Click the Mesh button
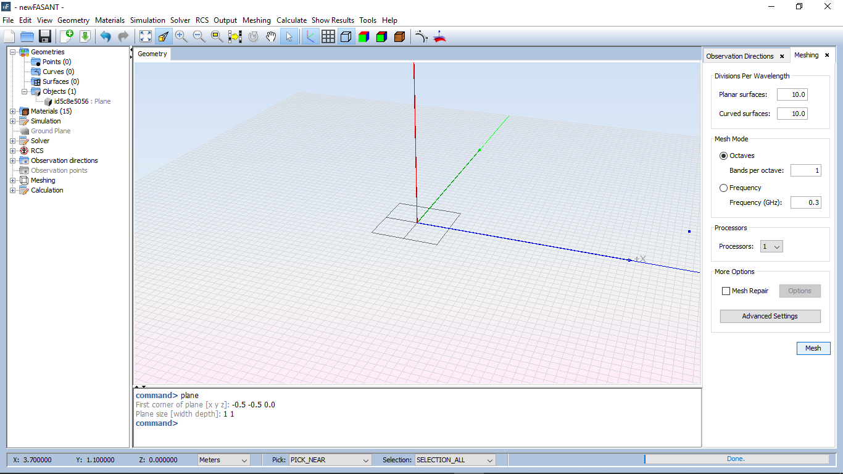843x474 pixels. pyautogui.click(x=813, y=348)
